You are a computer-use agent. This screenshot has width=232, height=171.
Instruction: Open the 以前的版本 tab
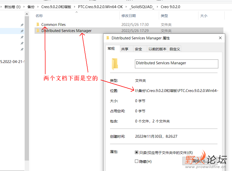pyautogui.click(x=158, y=49)
